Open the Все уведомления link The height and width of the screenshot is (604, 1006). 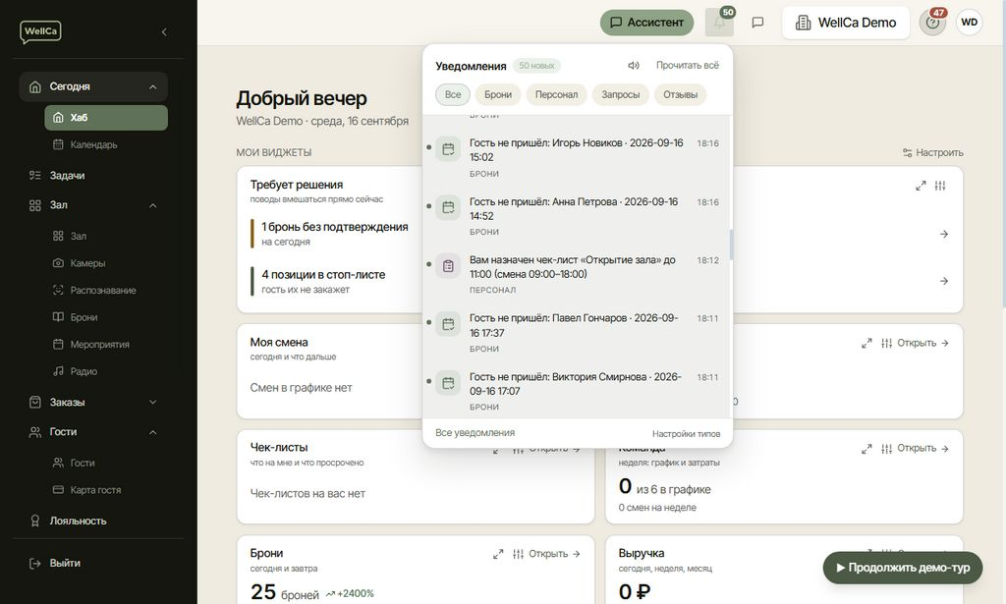pos(475,433)
